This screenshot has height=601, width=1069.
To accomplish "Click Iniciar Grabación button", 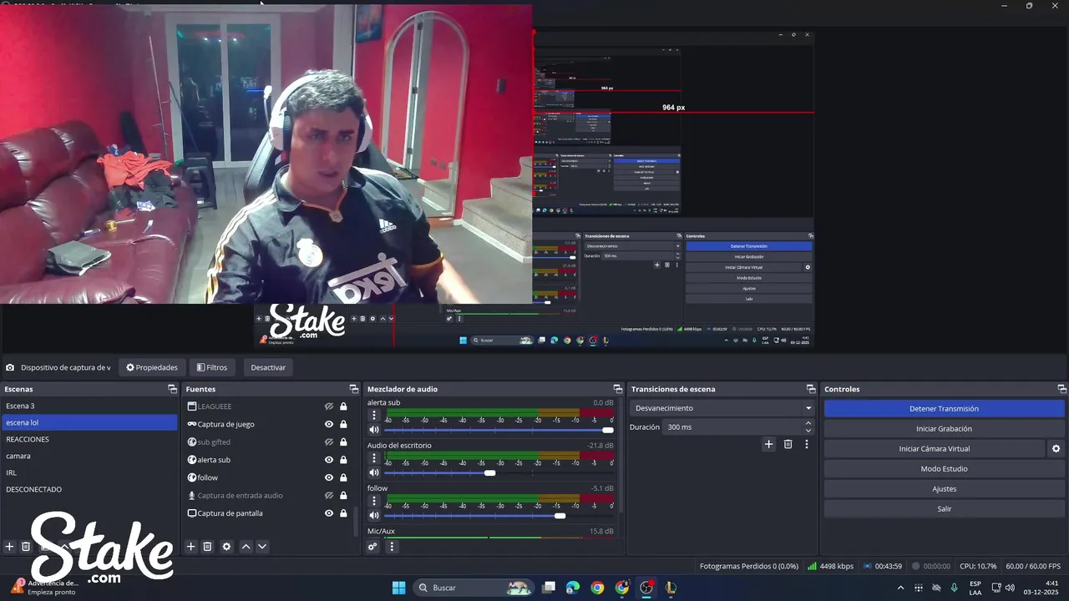I will 944,429.
